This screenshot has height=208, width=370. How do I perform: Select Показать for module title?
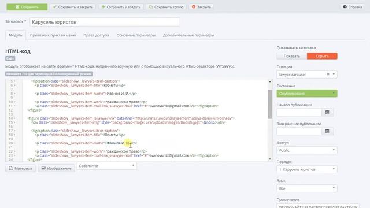291,56
